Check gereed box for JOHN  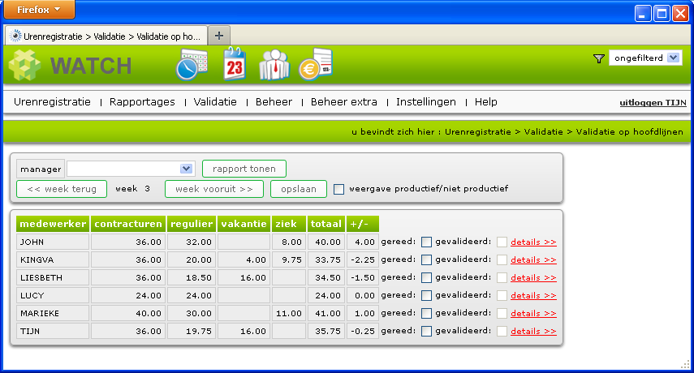[426, 242]
